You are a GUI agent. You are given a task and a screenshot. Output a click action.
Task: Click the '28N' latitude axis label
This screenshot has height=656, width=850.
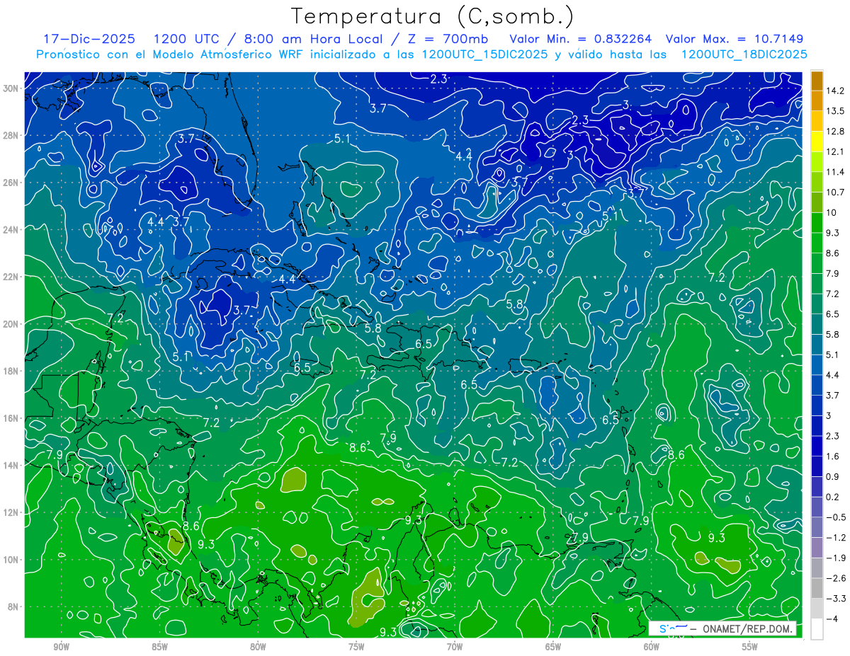click(11, 135)
